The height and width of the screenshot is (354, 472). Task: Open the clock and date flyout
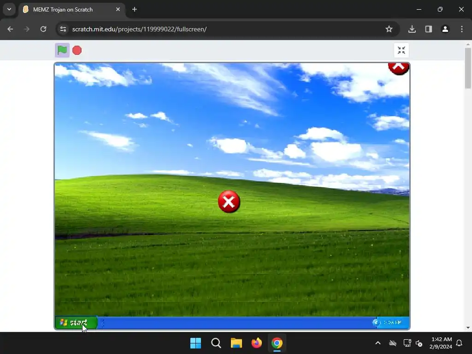[441, 343]
